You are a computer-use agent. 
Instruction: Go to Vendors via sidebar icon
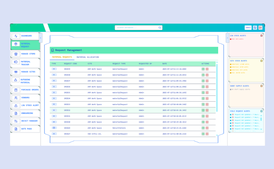point(16,97)
